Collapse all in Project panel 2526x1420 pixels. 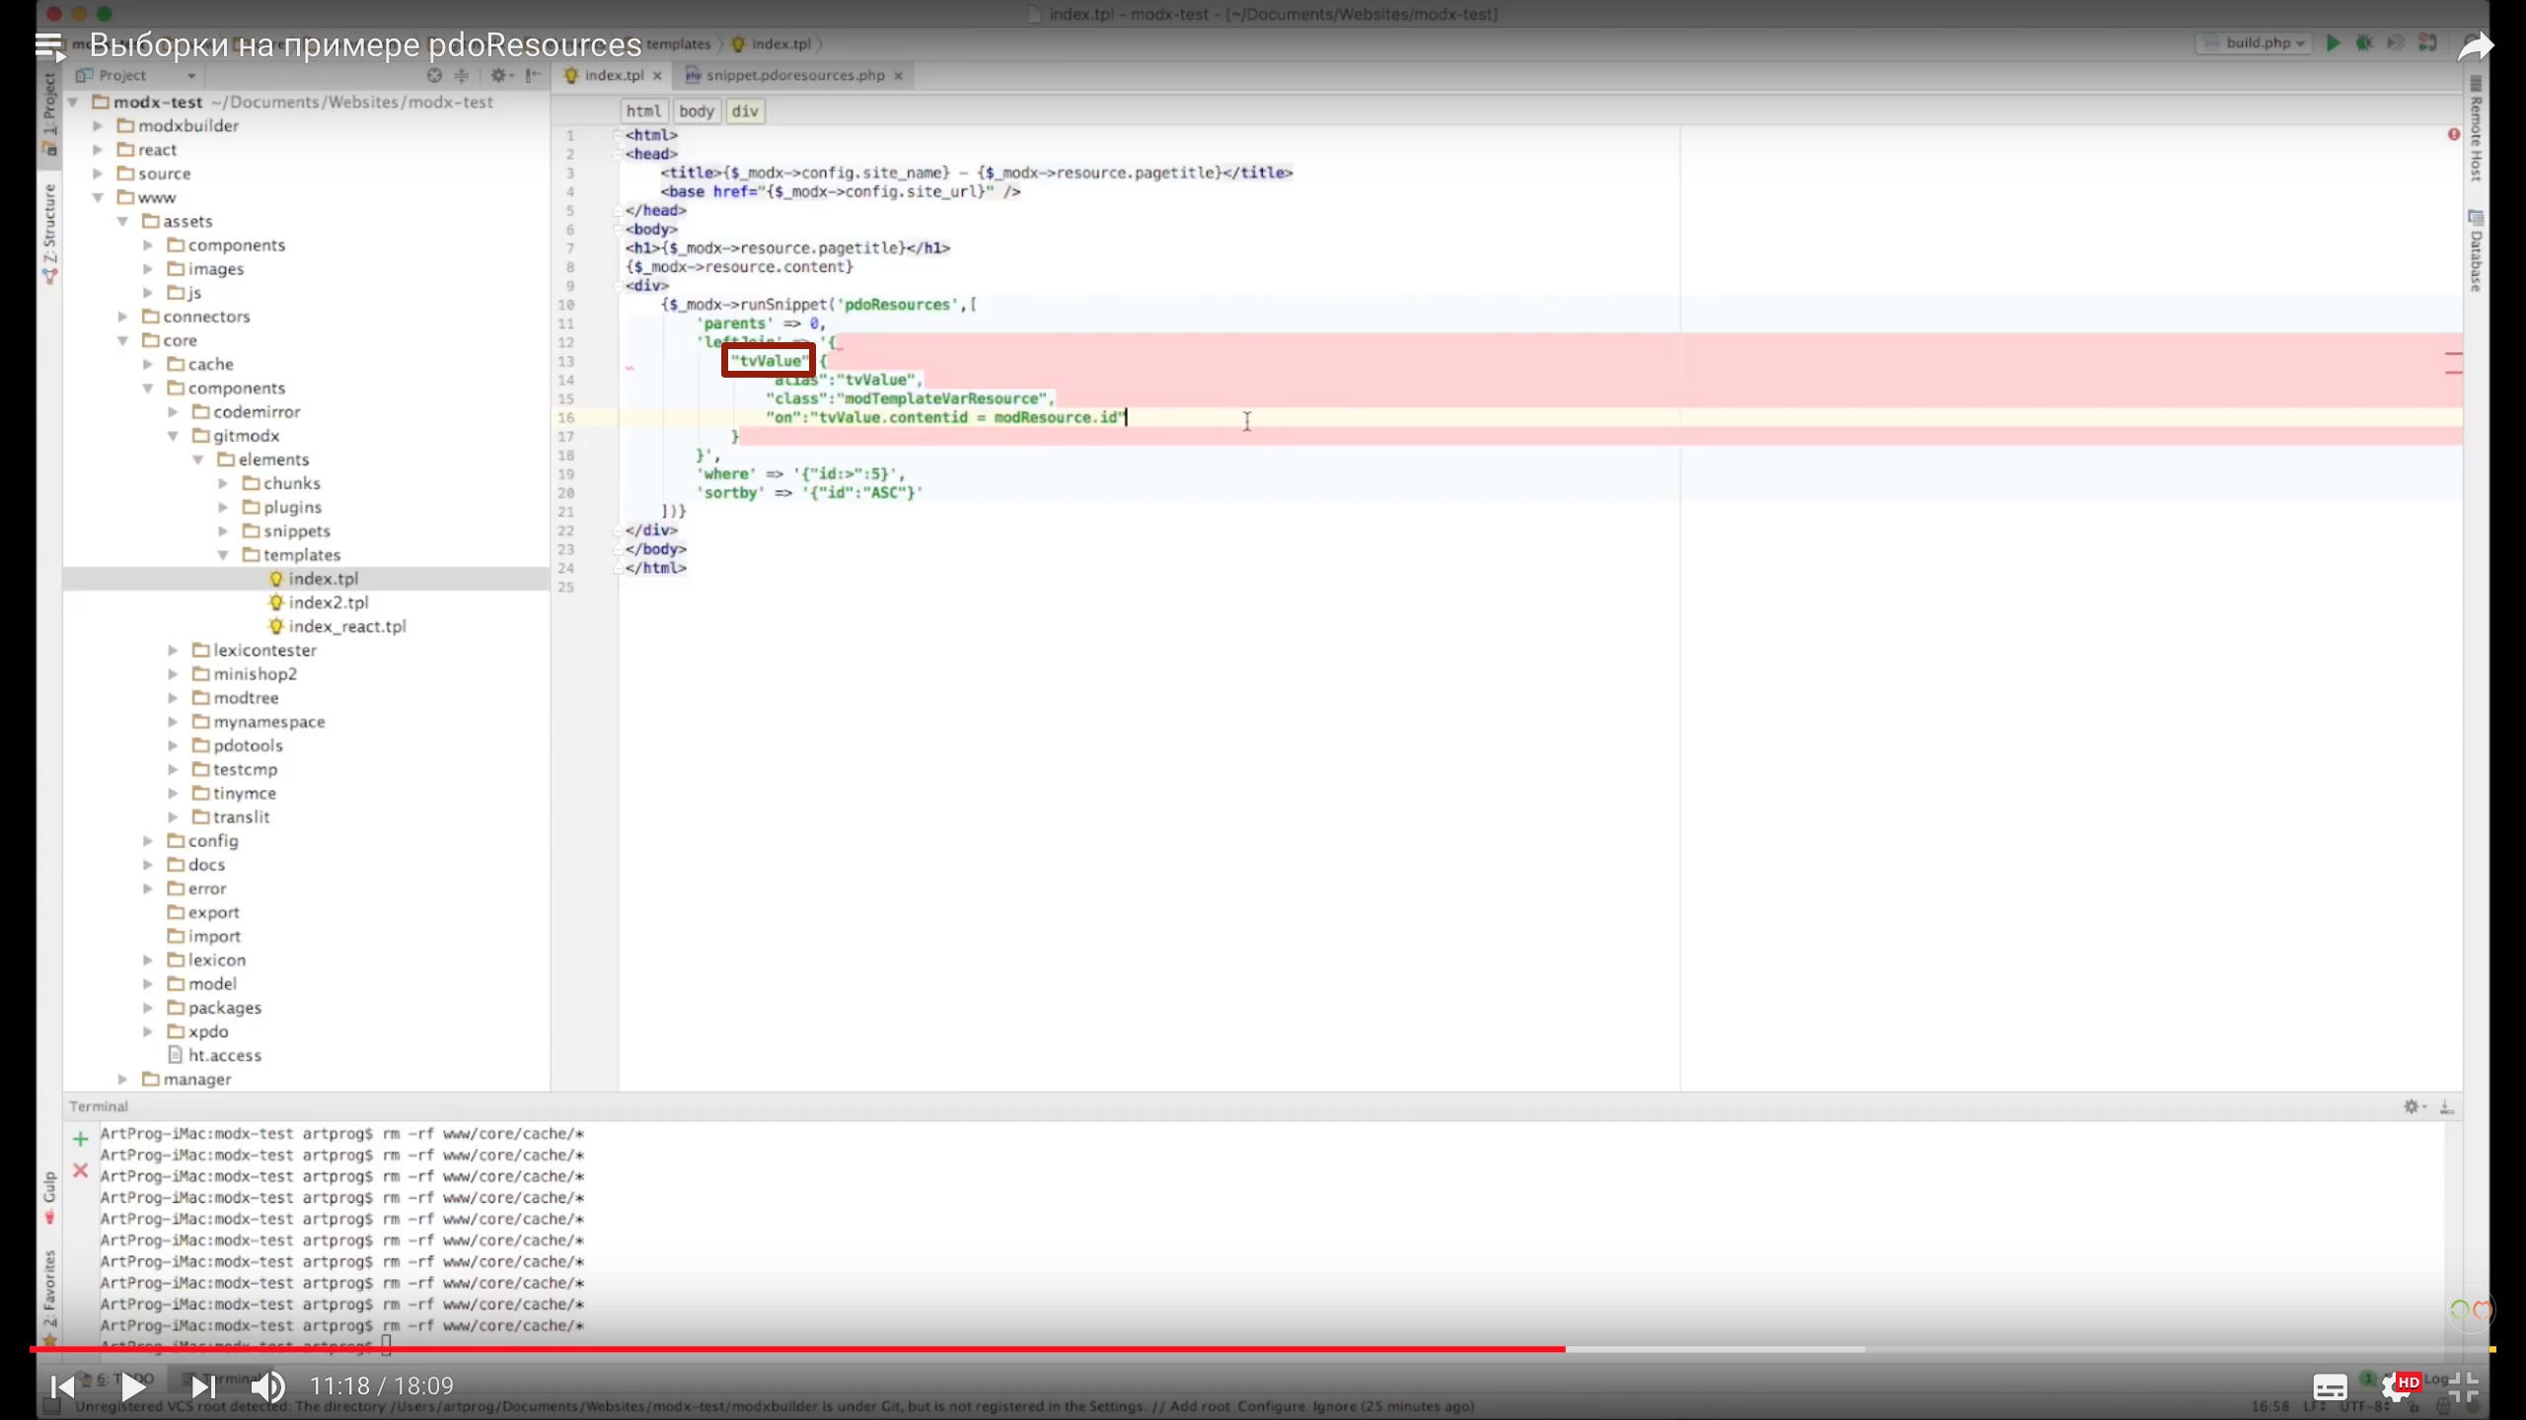pos(462,76)
